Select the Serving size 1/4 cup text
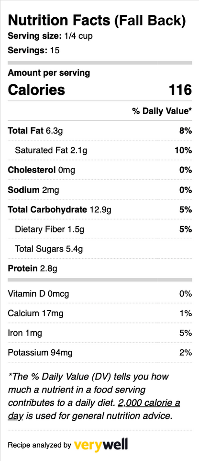 pyautogui.click(x=51, y=36)
